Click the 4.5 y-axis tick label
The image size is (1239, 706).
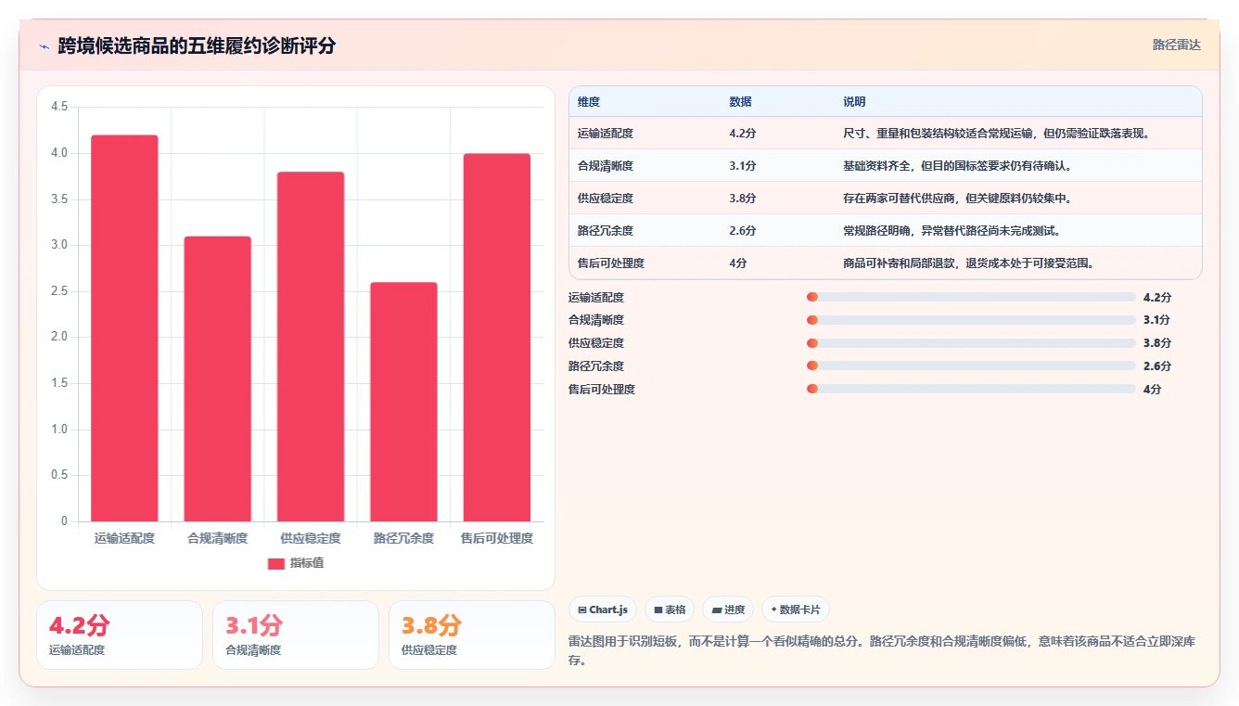tap(59, 107)
